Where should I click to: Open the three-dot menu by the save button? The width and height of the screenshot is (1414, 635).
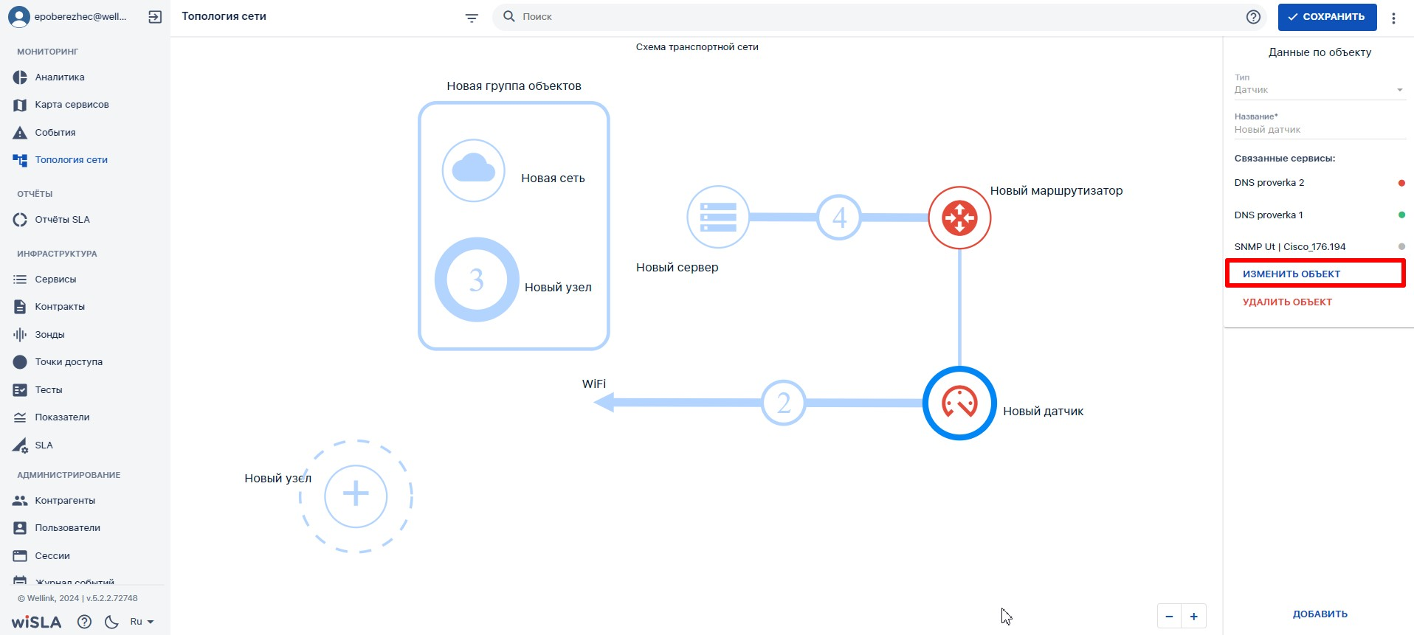(1393, 18)
